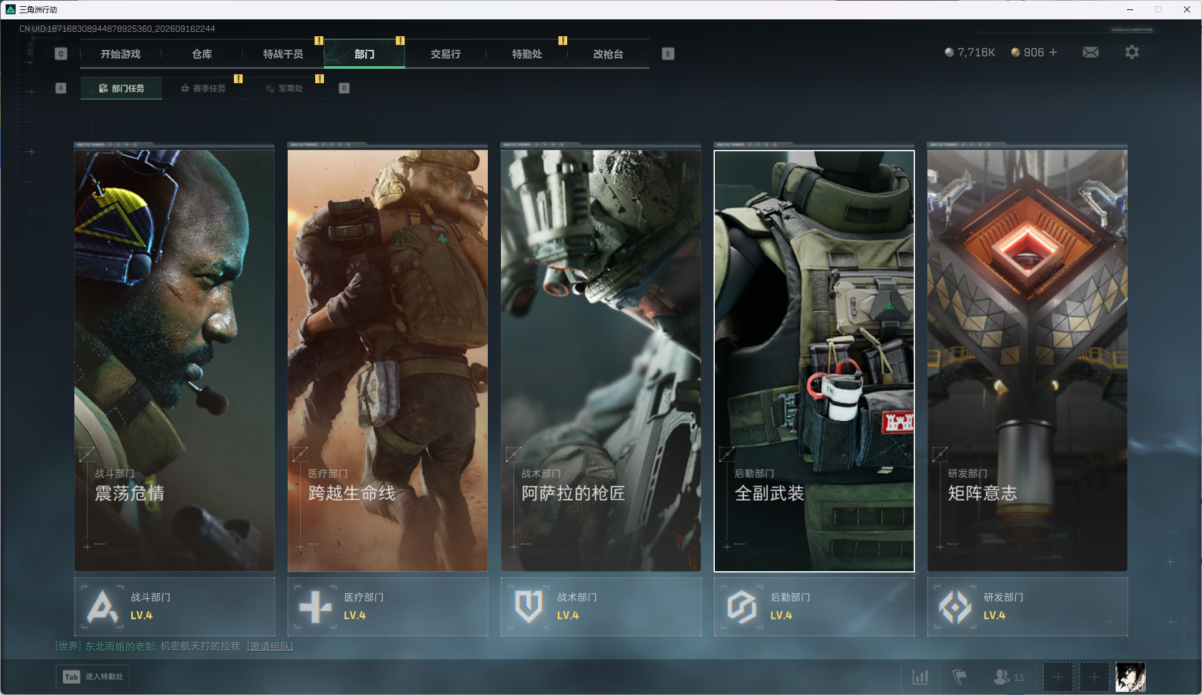Select the 交易行 tab
Viewport: 1202px width, 695px height.
(x=445, y=54)
